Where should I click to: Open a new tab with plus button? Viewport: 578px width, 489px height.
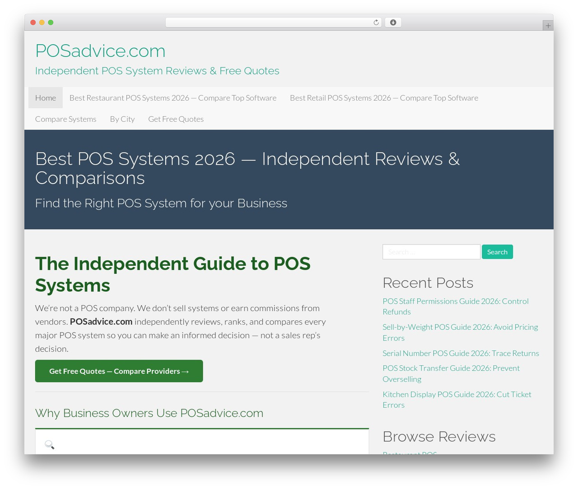pos(548,26)
